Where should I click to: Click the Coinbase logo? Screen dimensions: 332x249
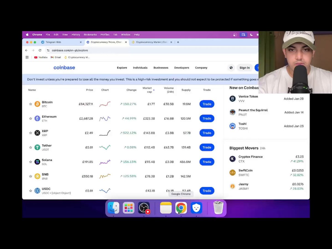(x=64, y=68)
